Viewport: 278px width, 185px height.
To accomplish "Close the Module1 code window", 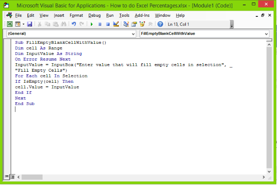I will [270, 15].
